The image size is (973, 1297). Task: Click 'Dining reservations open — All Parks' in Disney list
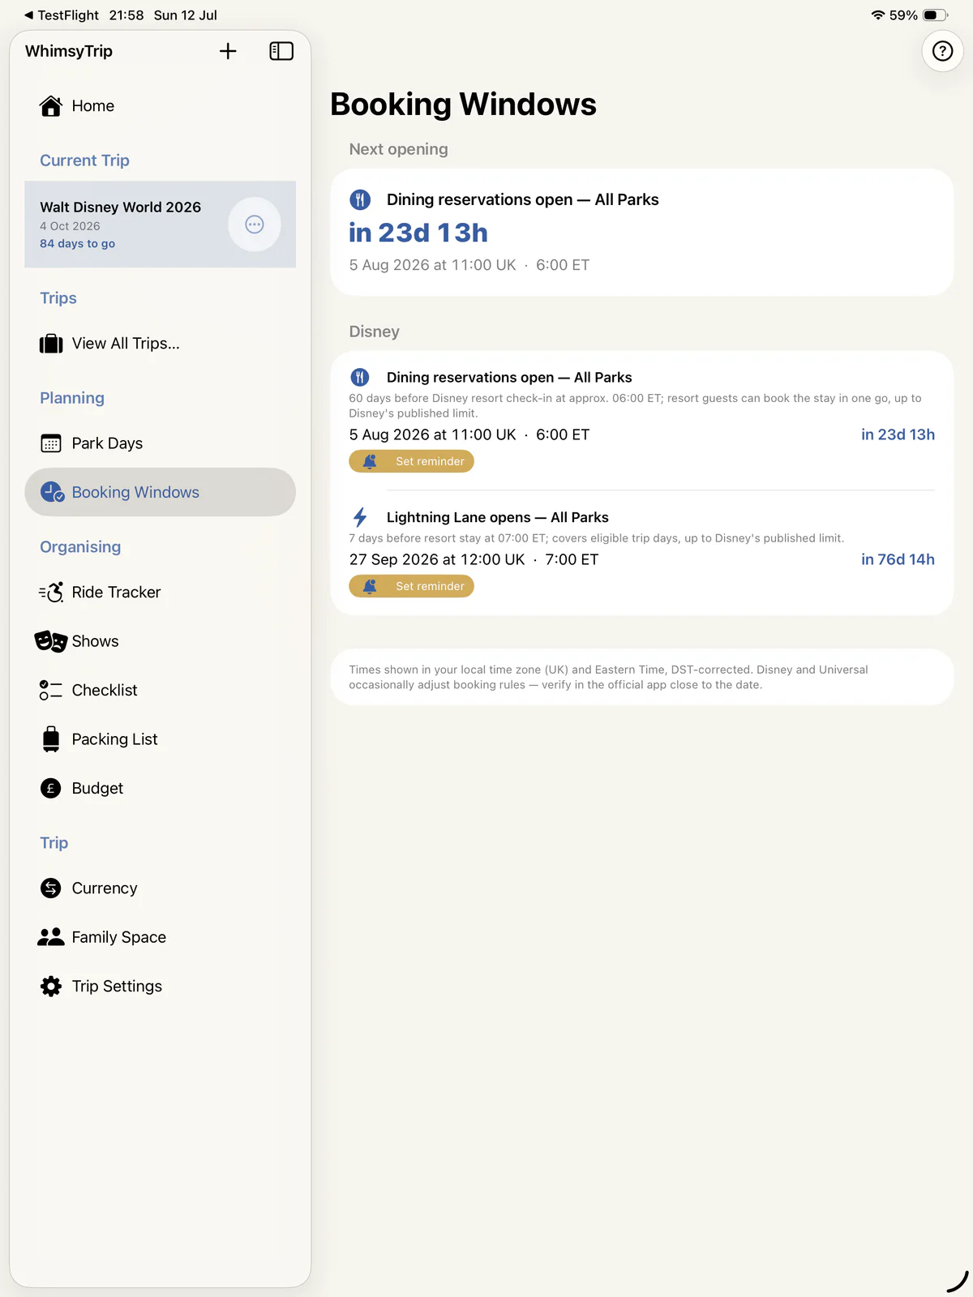(509, 377)
